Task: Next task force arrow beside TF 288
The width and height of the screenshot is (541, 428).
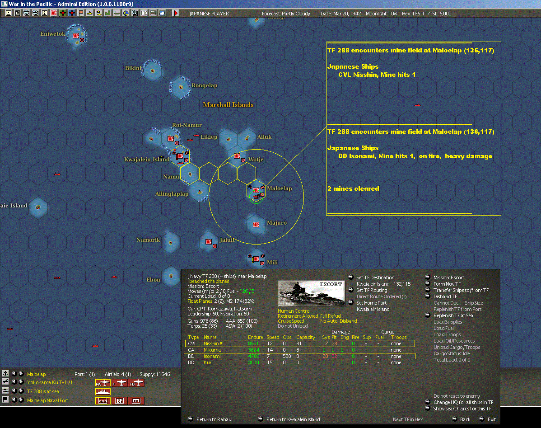Action: click(x=21, y=390)
